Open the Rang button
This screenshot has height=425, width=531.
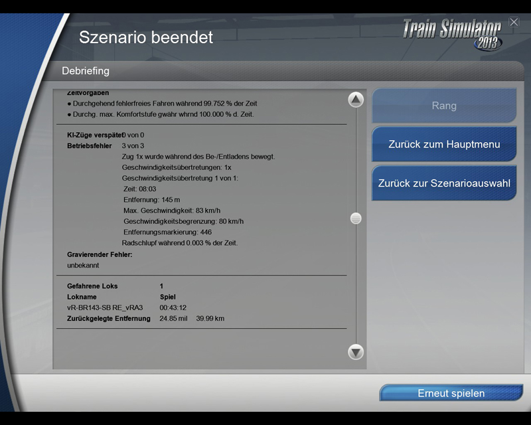pyautogui.click(x=444, y=106)
